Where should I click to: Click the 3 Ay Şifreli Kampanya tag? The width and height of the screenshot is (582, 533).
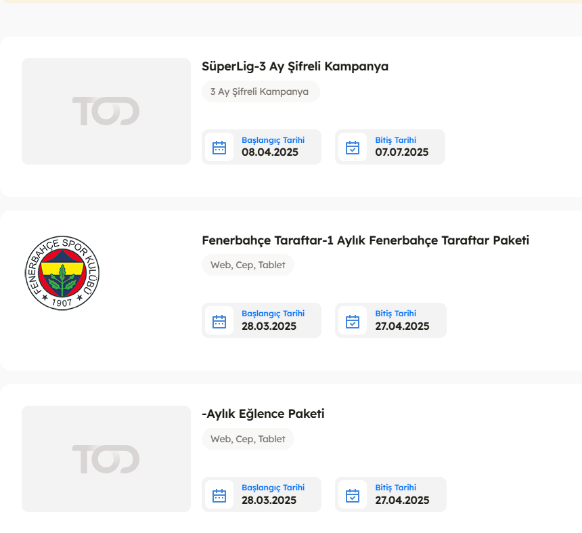point(259,91)
